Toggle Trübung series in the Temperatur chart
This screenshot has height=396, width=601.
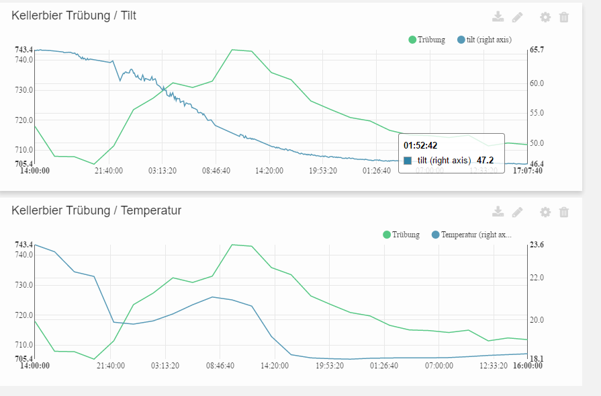pos(402,235)
